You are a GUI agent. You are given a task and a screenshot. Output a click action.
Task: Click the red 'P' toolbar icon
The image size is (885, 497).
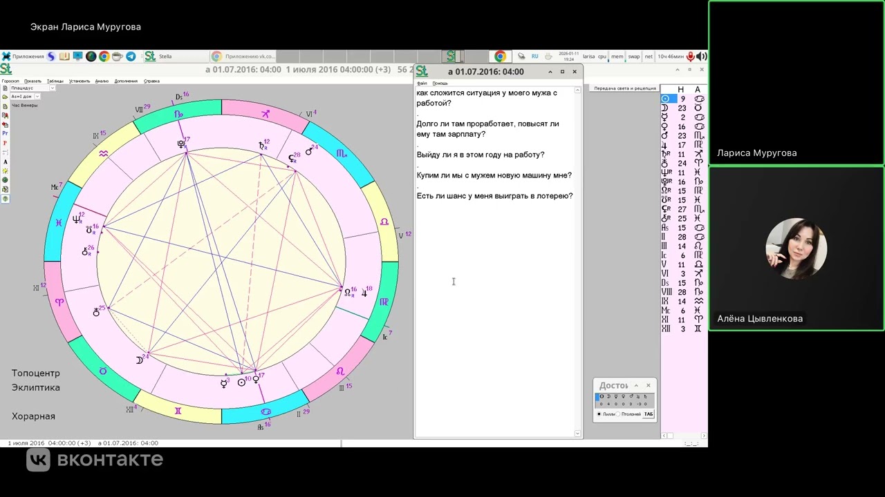coord(5,143)
